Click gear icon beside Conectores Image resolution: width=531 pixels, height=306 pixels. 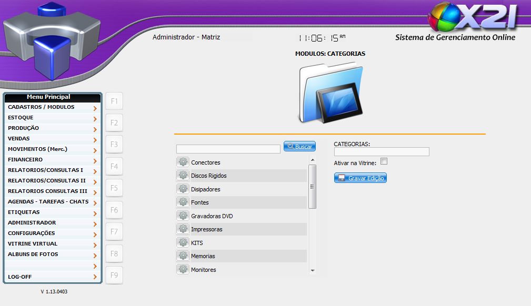point(183,162)
